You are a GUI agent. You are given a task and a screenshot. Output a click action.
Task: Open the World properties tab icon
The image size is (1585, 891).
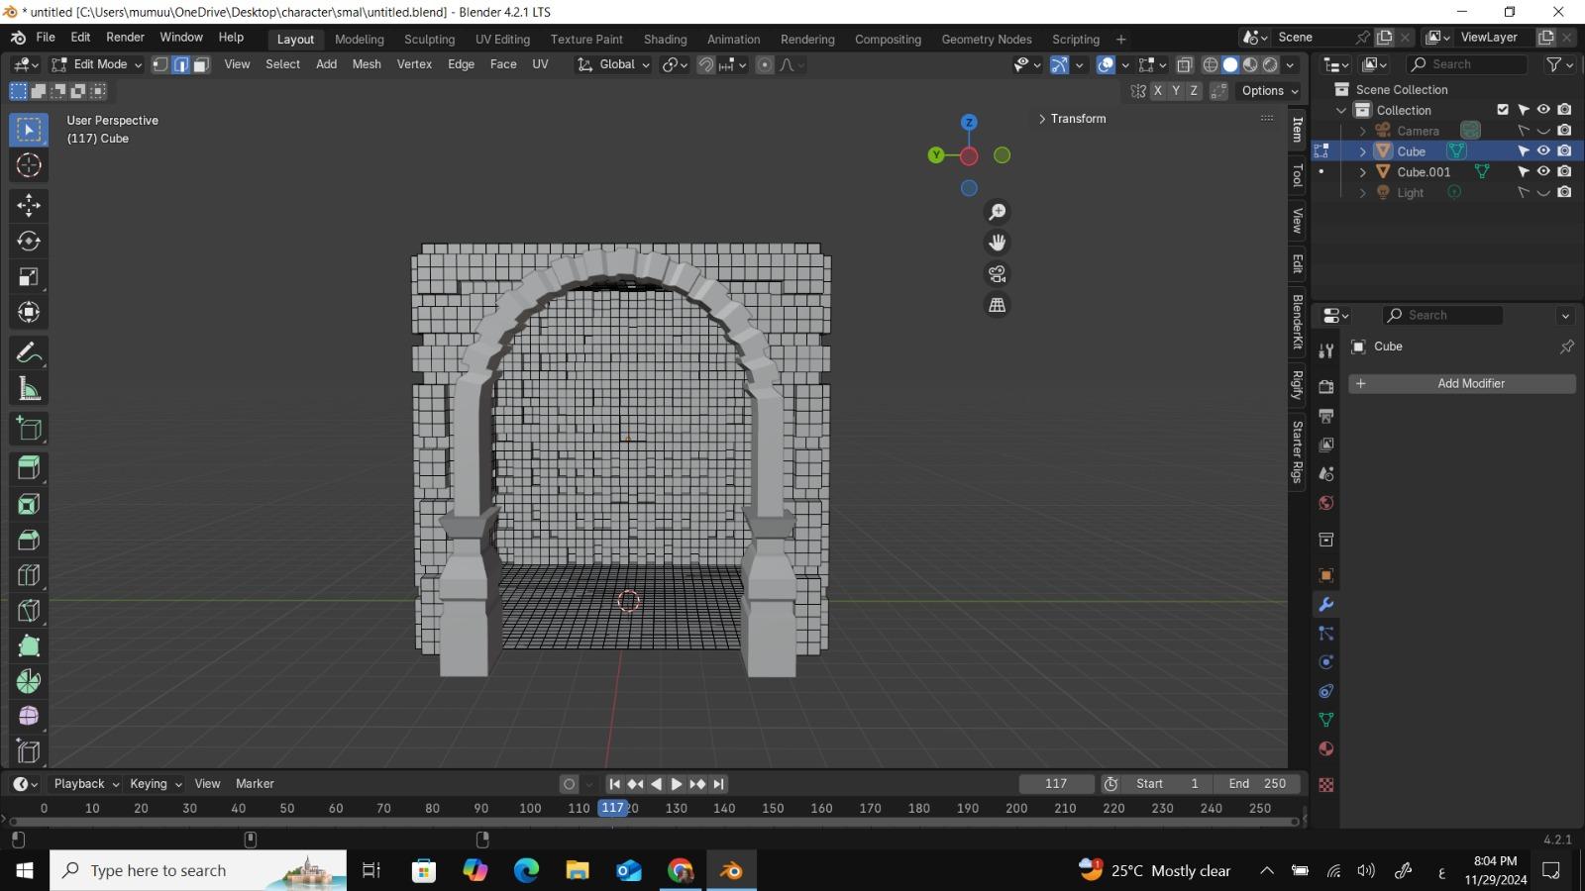point(1326,503)
